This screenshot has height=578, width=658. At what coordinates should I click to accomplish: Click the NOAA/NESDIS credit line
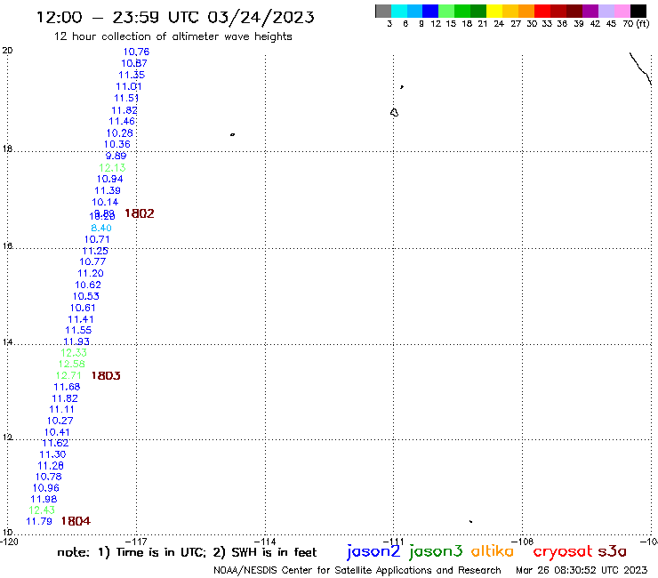coord(357,570)
